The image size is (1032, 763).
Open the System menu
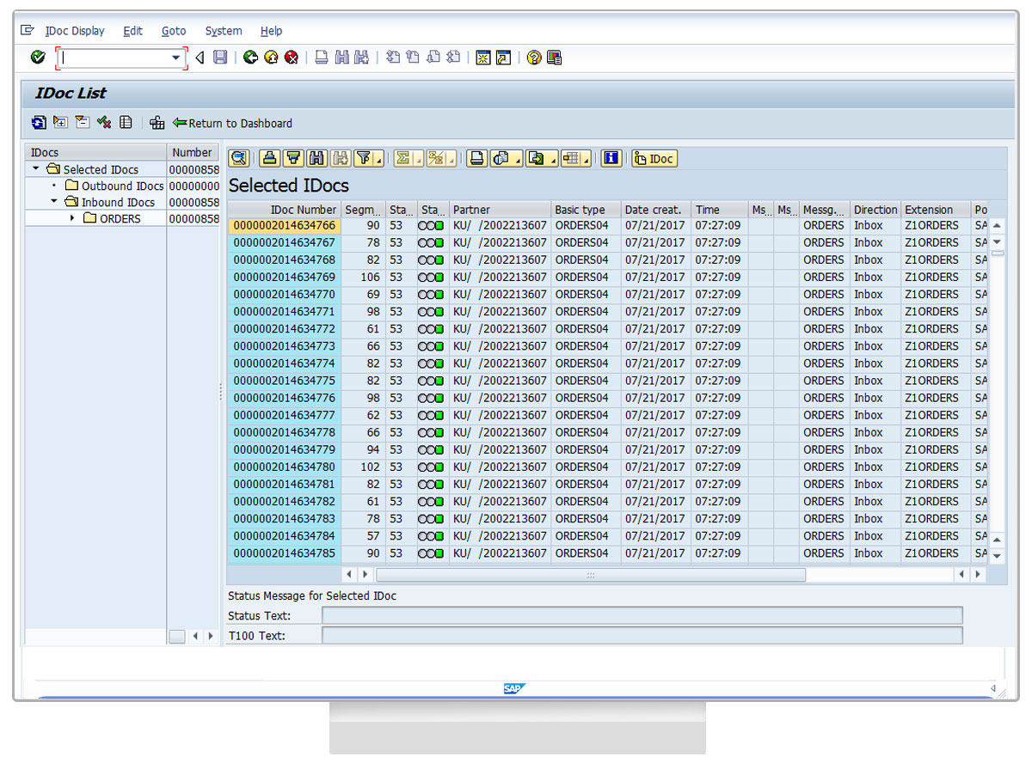click(x=223, y=31)
